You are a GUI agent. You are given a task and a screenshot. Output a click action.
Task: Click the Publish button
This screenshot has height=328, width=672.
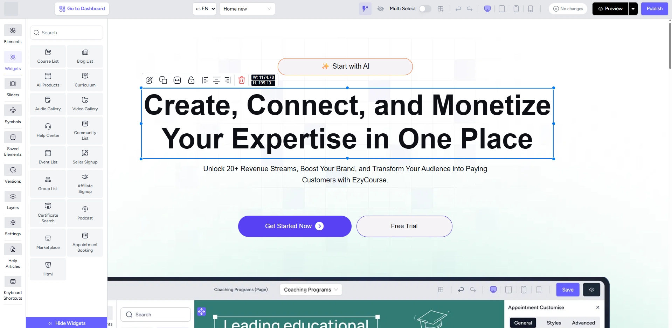pyautogui.click(x=654, y=9)
